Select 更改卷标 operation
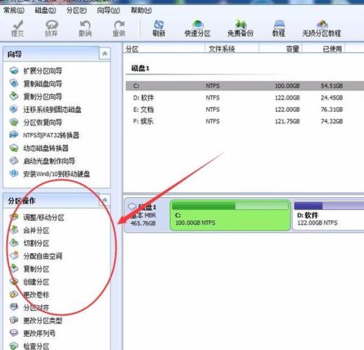This screenshot has height=350, width=364. [30, 295]
